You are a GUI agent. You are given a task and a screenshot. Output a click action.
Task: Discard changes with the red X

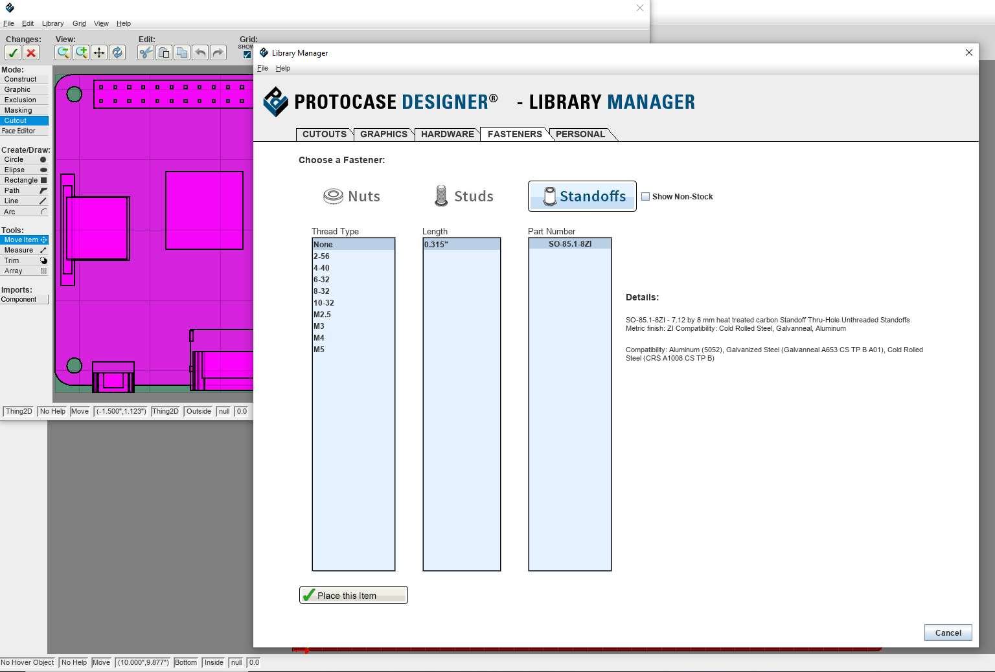[31, 53]
